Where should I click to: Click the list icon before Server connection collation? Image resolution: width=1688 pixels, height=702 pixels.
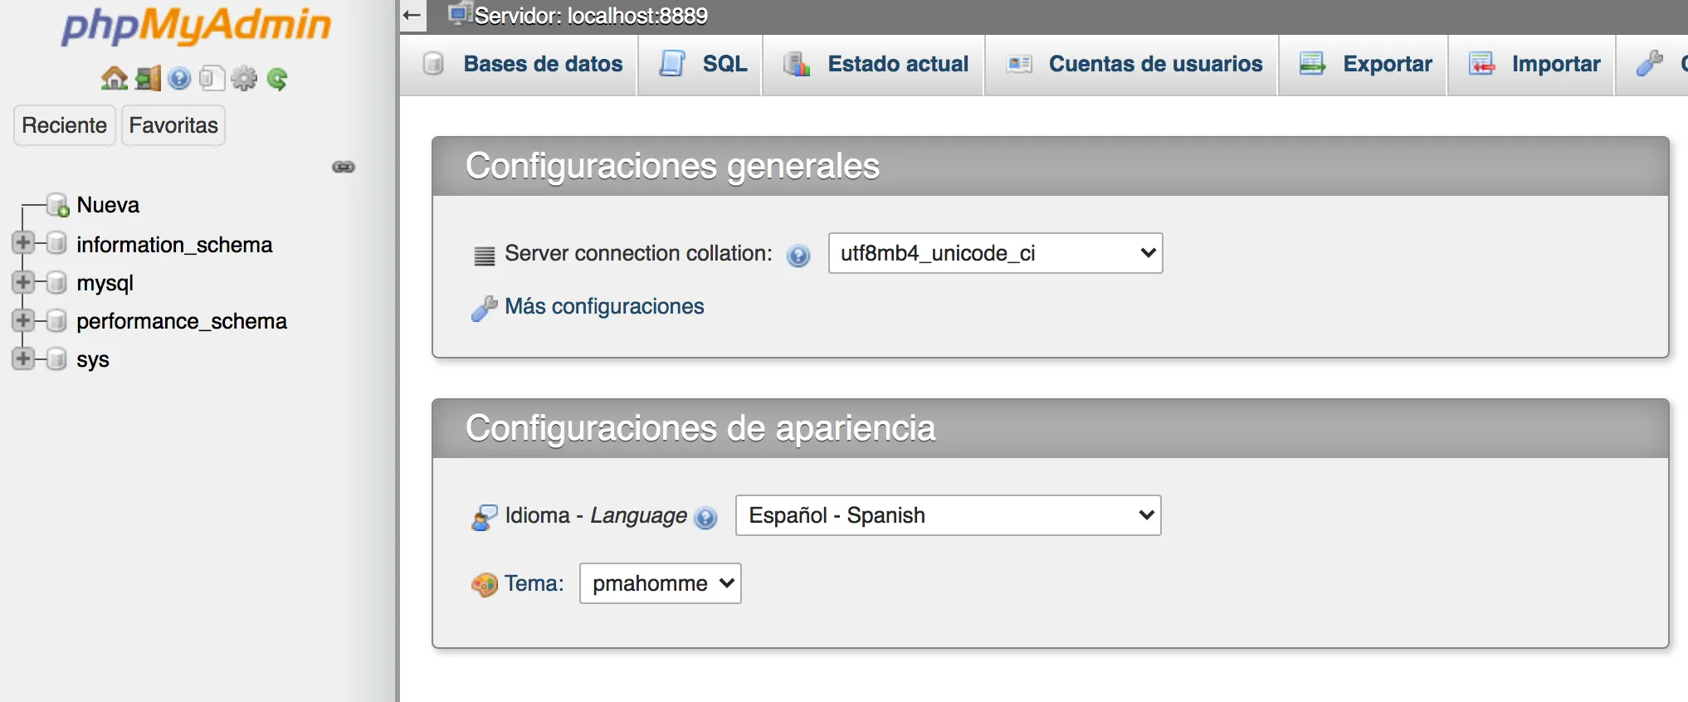coord(485,256)
